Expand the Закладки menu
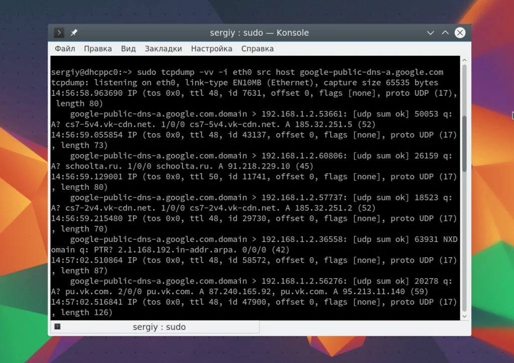 tap(163, 49)
